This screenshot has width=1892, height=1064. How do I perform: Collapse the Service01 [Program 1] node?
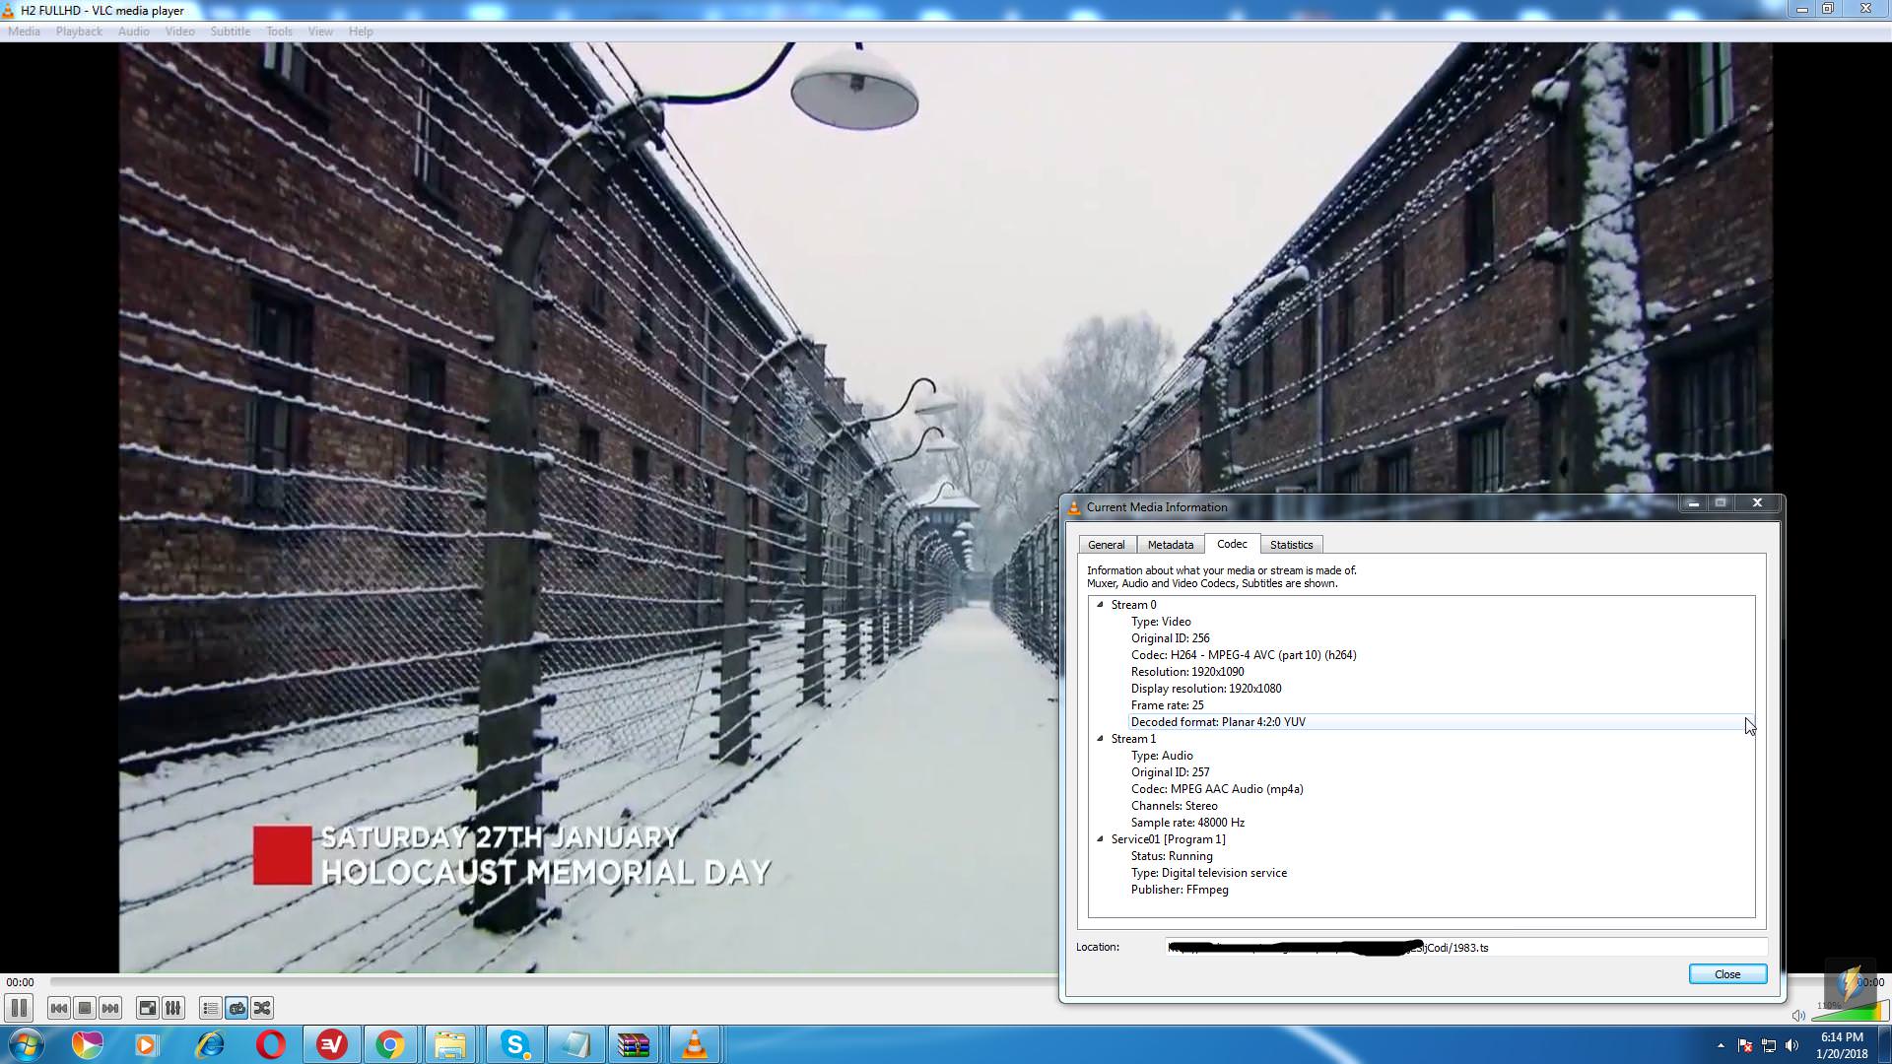click(1100, 839)
